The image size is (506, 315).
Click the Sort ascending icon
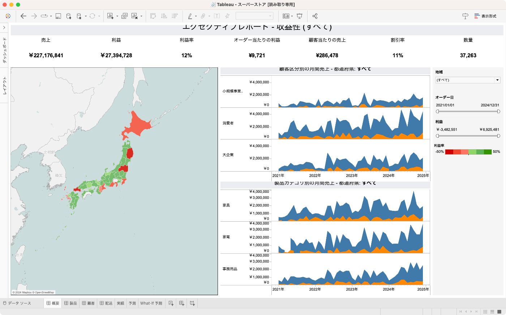164,16
